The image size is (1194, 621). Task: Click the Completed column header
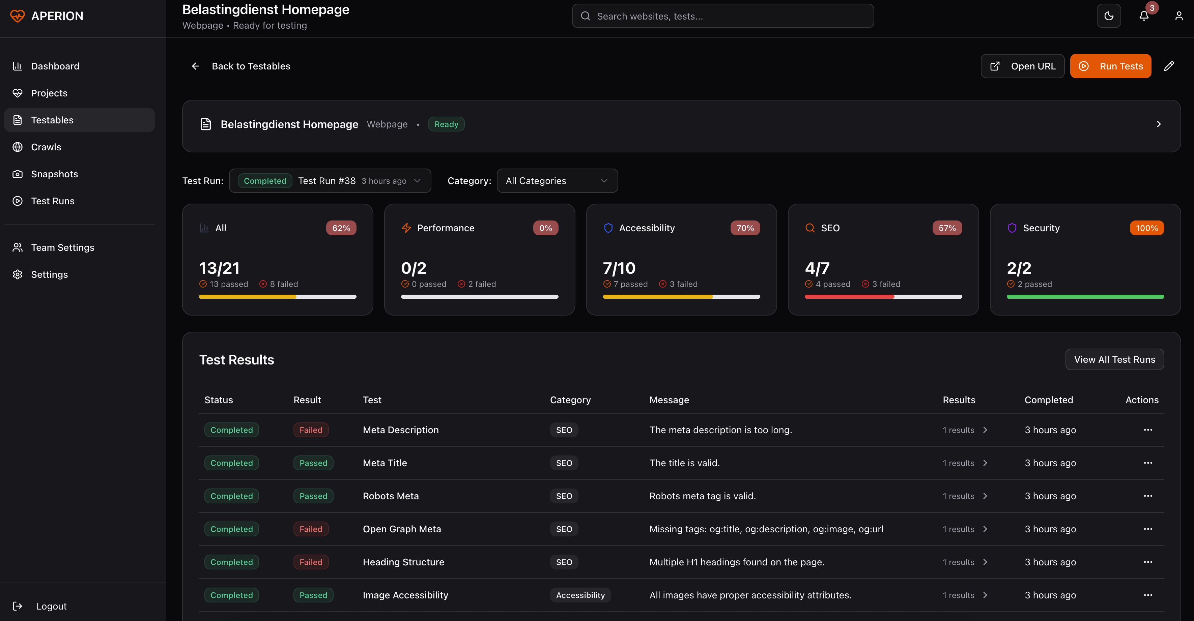point(1048,400)
